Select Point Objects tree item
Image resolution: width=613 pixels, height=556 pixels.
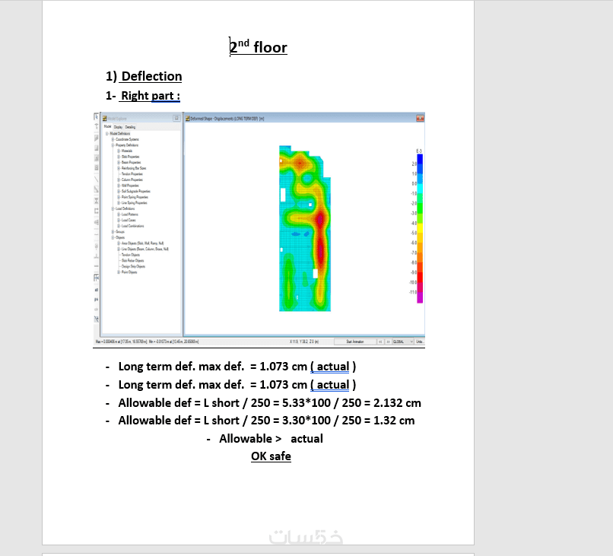pyautogui.click(x=129, y=272)
